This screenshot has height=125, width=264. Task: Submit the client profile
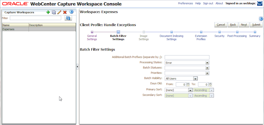[x=256, y=25]
